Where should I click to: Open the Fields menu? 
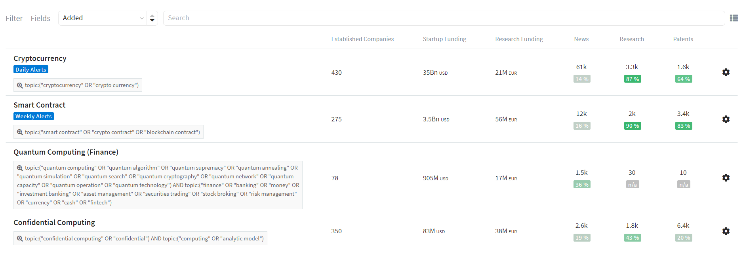click(x=40, y=18)
